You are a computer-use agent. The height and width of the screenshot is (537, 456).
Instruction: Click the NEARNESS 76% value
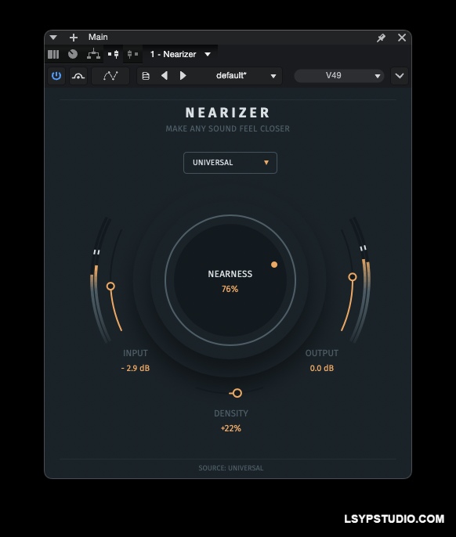(230, 289)
